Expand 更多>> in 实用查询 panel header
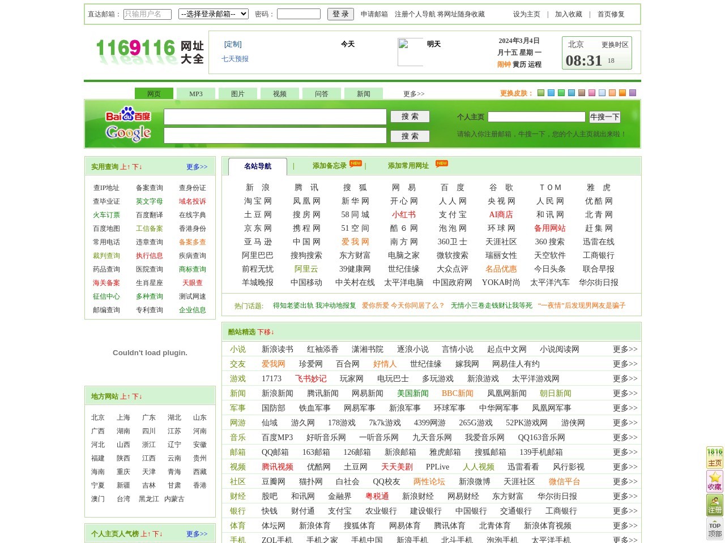725x543 pixels. tap(197, 167)
